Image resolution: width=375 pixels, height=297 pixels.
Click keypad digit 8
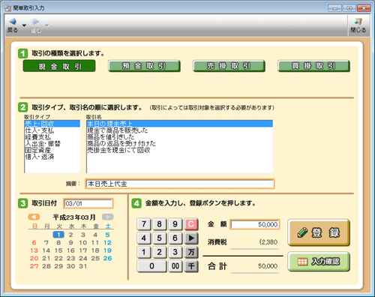tap(159, 224)
